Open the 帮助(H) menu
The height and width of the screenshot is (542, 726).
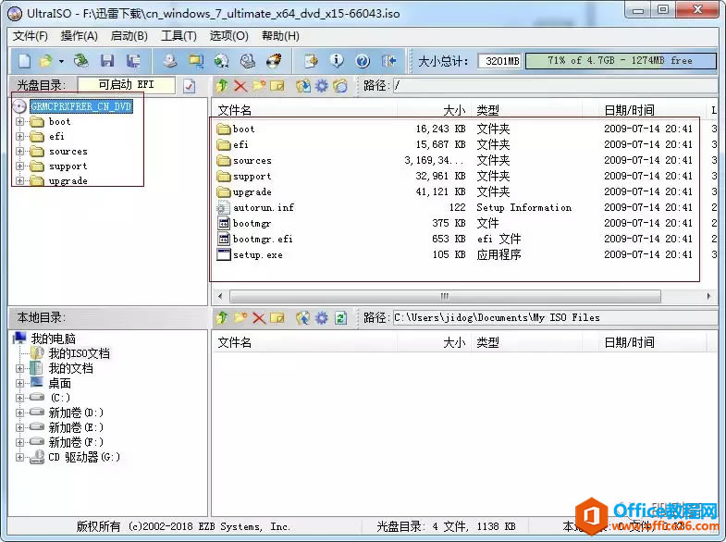pos(280,36)
